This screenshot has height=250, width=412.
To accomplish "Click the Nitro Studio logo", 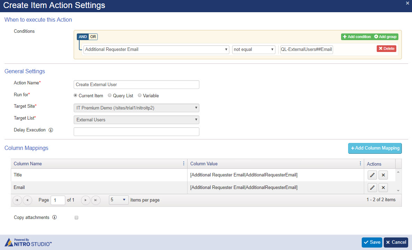I will click(28, 242).
